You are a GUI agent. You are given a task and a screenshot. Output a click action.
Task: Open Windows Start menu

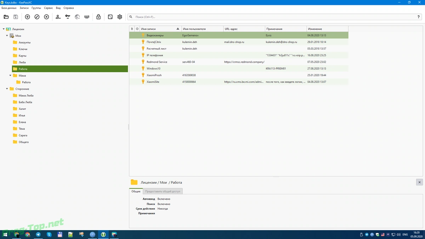(x=5, y=234)
